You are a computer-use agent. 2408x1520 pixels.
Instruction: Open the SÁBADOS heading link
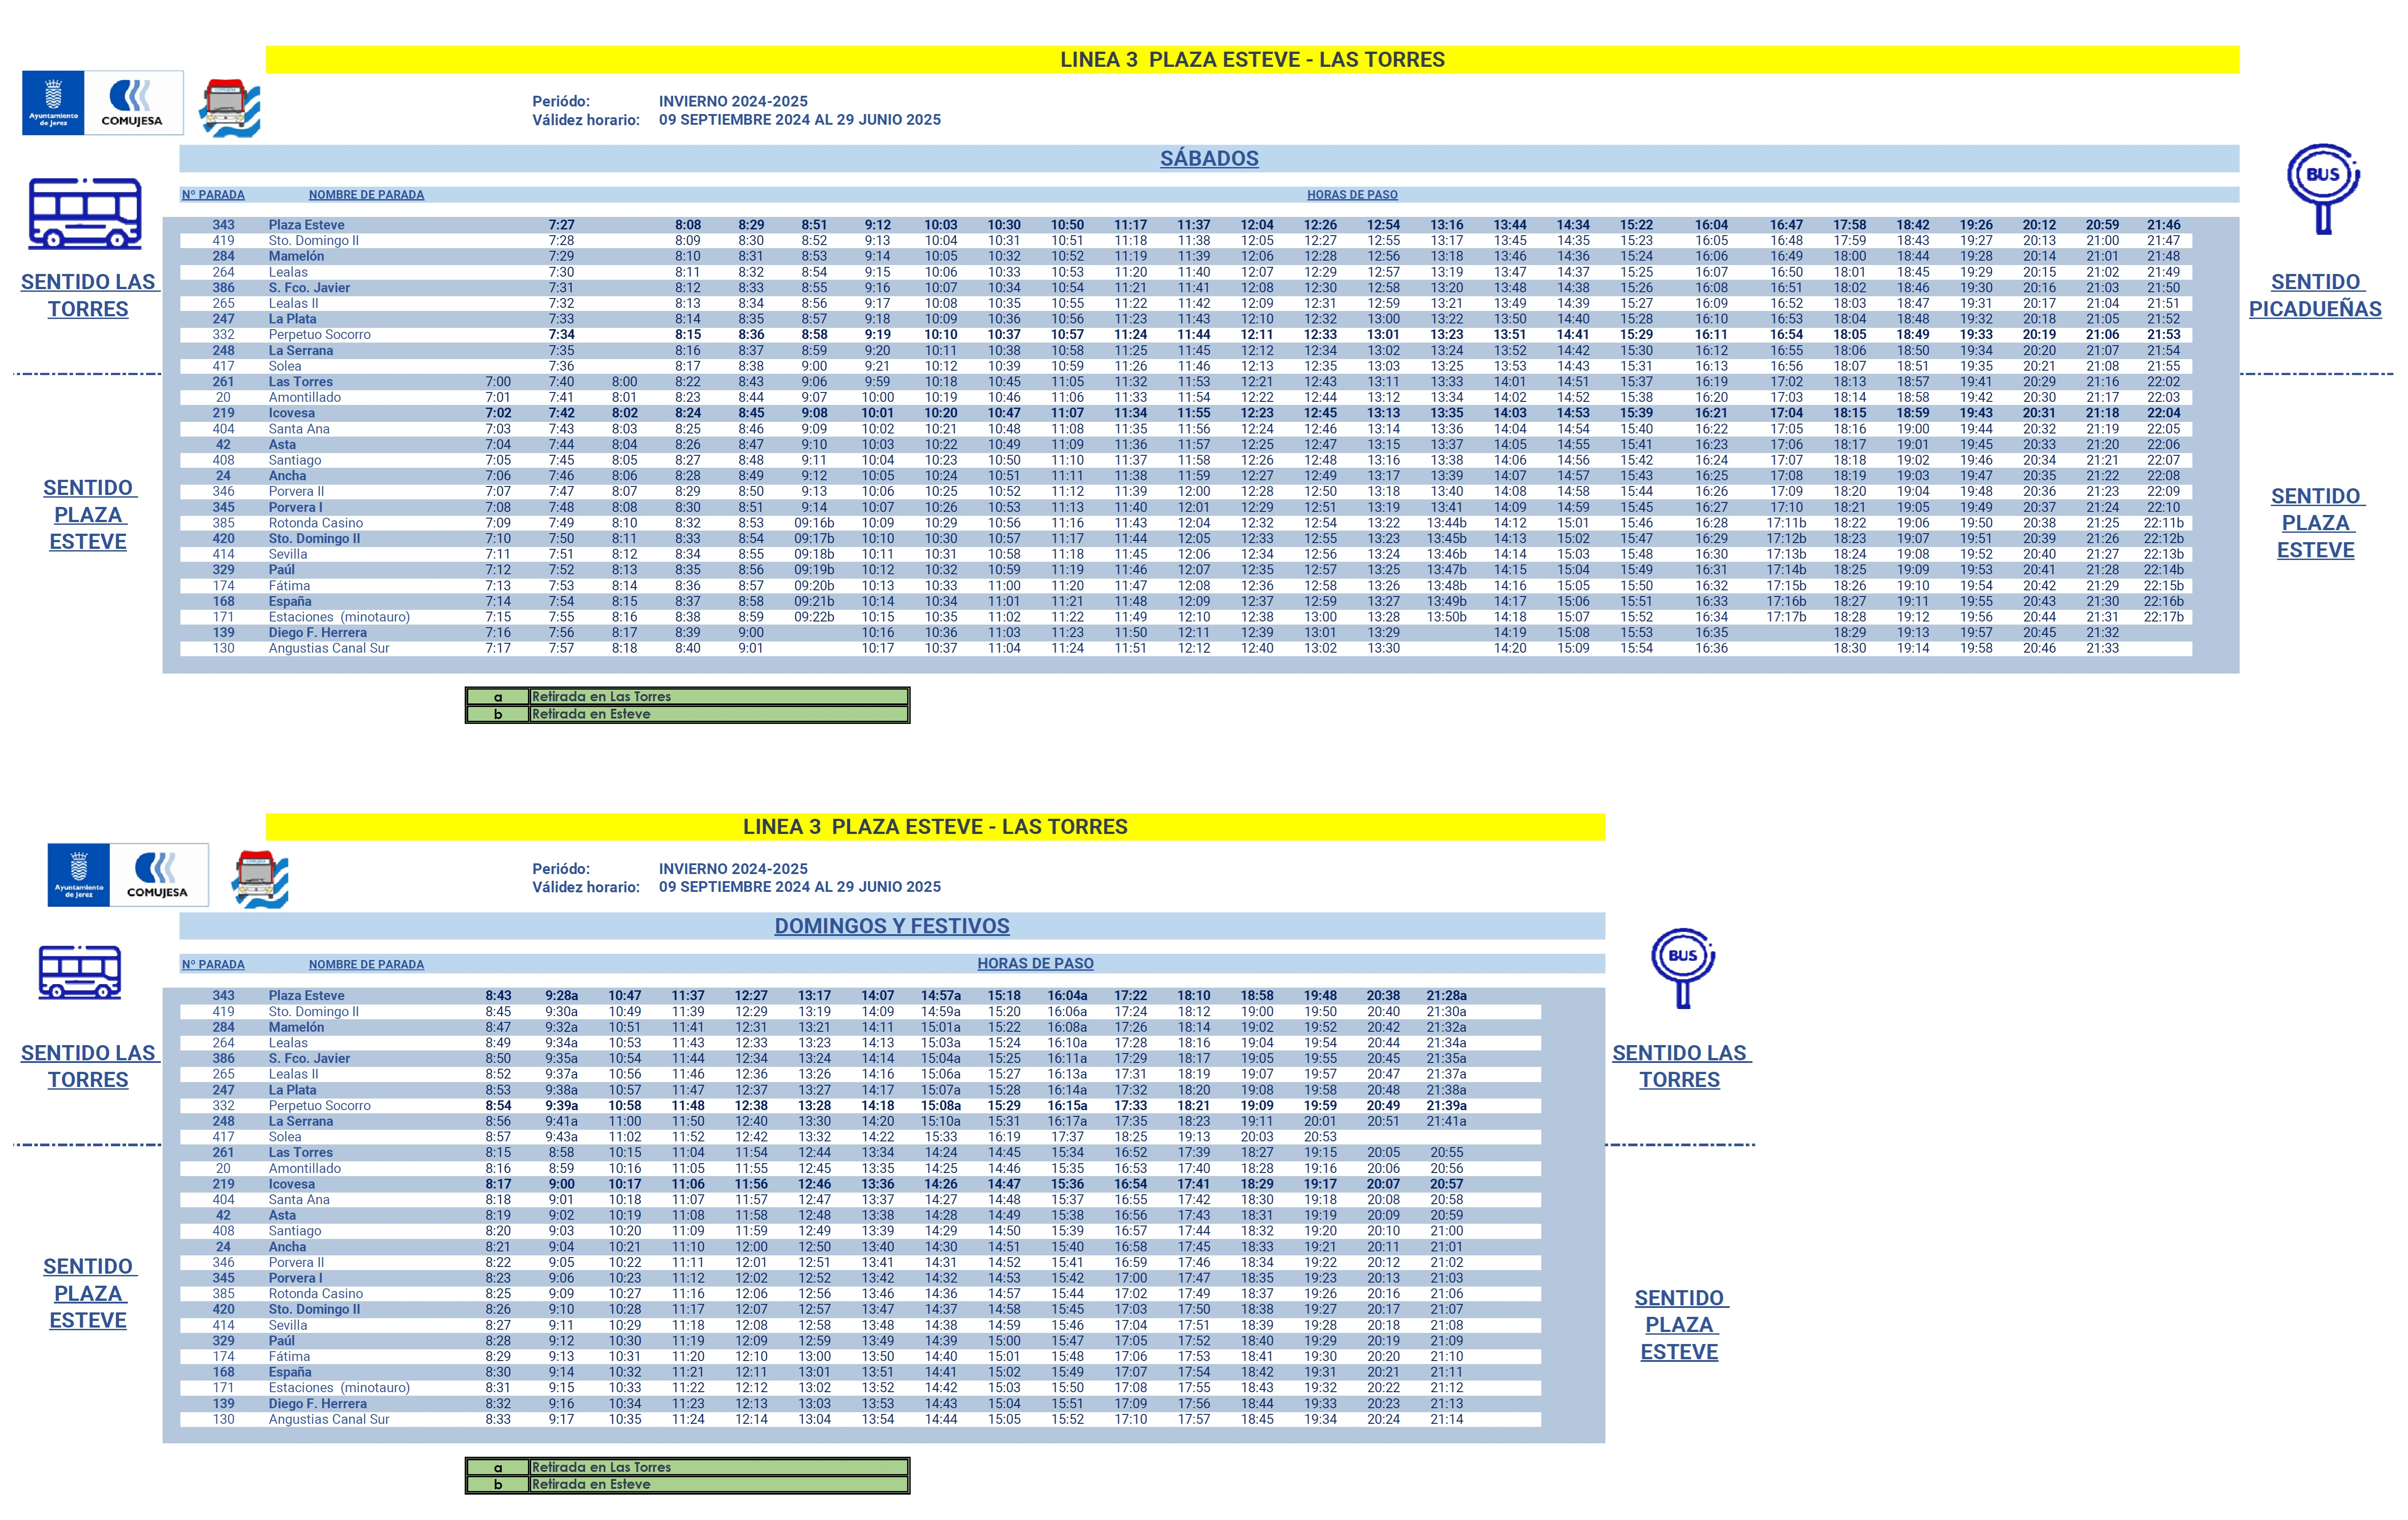click(x=1209, y=159)
